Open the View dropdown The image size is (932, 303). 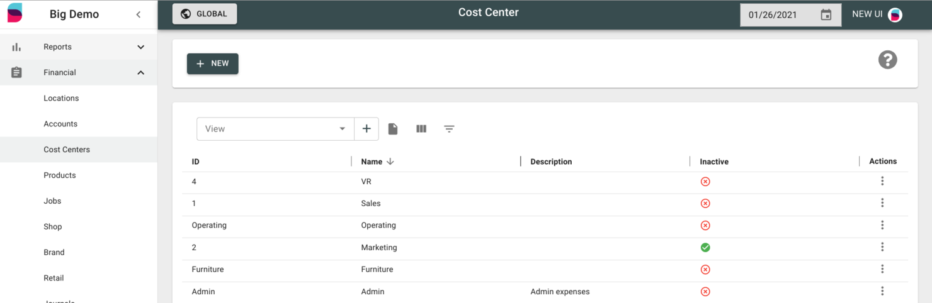[x=275, y=129]
